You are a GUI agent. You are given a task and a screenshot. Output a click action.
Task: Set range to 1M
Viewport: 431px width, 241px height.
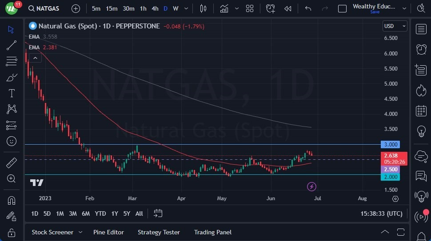pyautogui.click(x=60, y=213)
